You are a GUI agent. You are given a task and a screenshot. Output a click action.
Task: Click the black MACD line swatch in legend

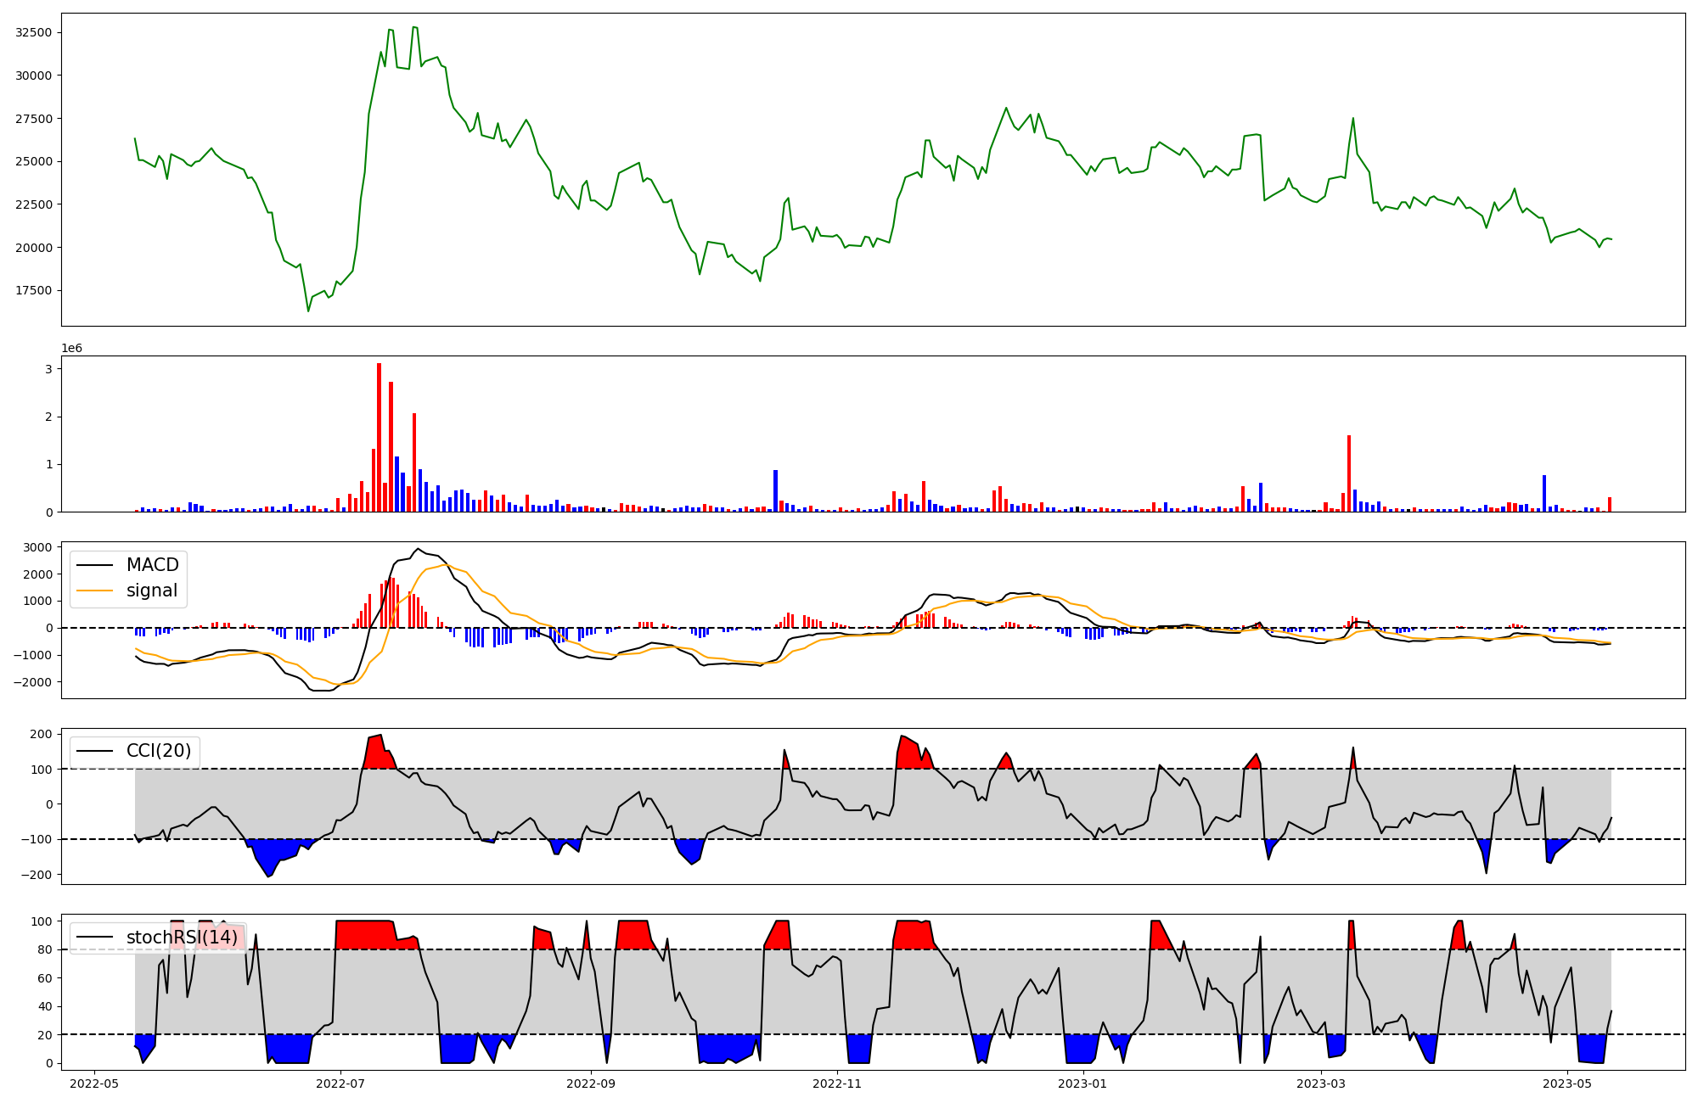click(95, 566)
